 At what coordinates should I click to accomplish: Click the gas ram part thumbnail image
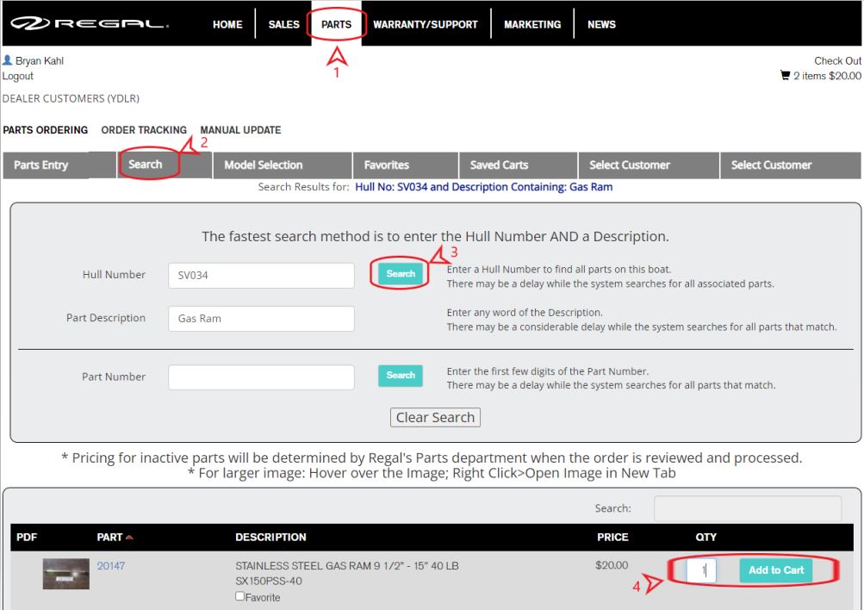[x=65, y=573]
